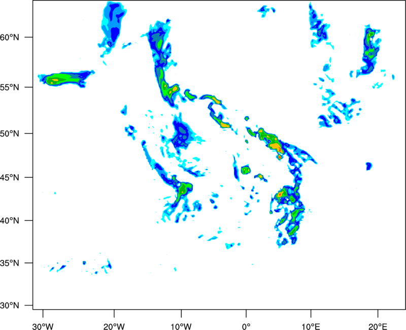Click the 20°E longitude label
The width and height of the screenshot is (406, 330).
tap(378, 326)
